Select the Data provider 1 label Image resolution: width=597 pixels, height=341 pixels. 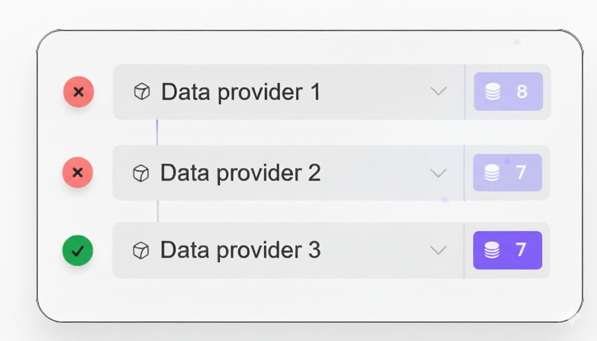click(x=240, y=92)
